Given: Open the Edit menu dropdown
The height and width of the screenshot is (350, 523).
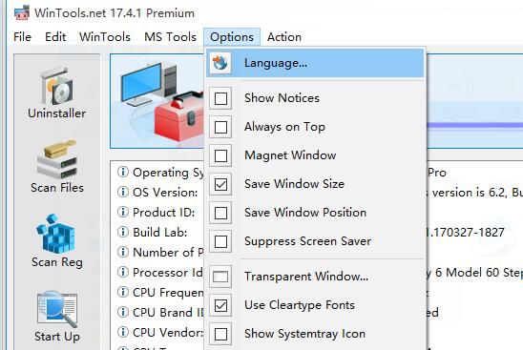Looking at the screenshot, I should 55,36.
